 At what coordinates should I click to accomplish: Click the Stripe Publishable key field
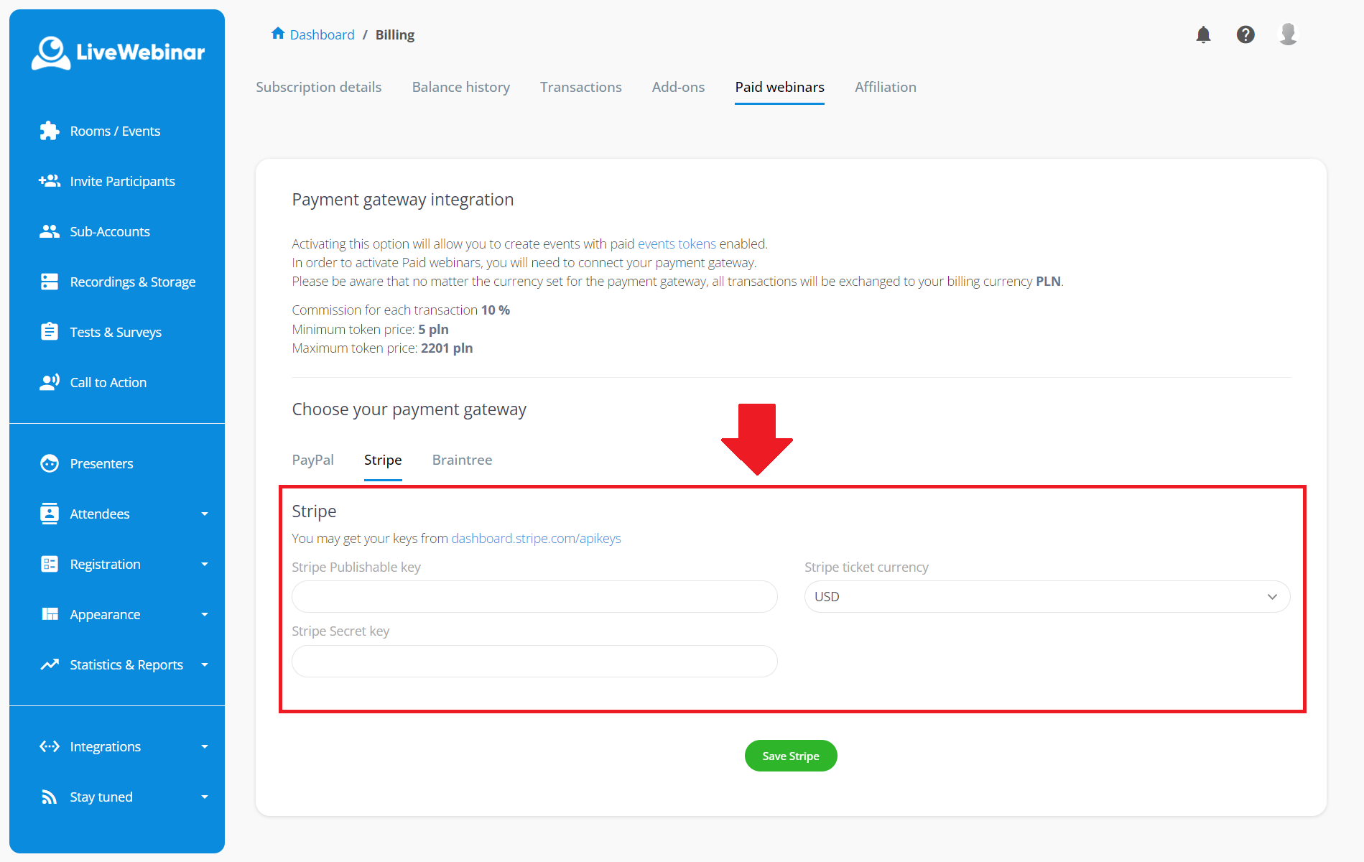pyautogui.click(x=534, y=597)
